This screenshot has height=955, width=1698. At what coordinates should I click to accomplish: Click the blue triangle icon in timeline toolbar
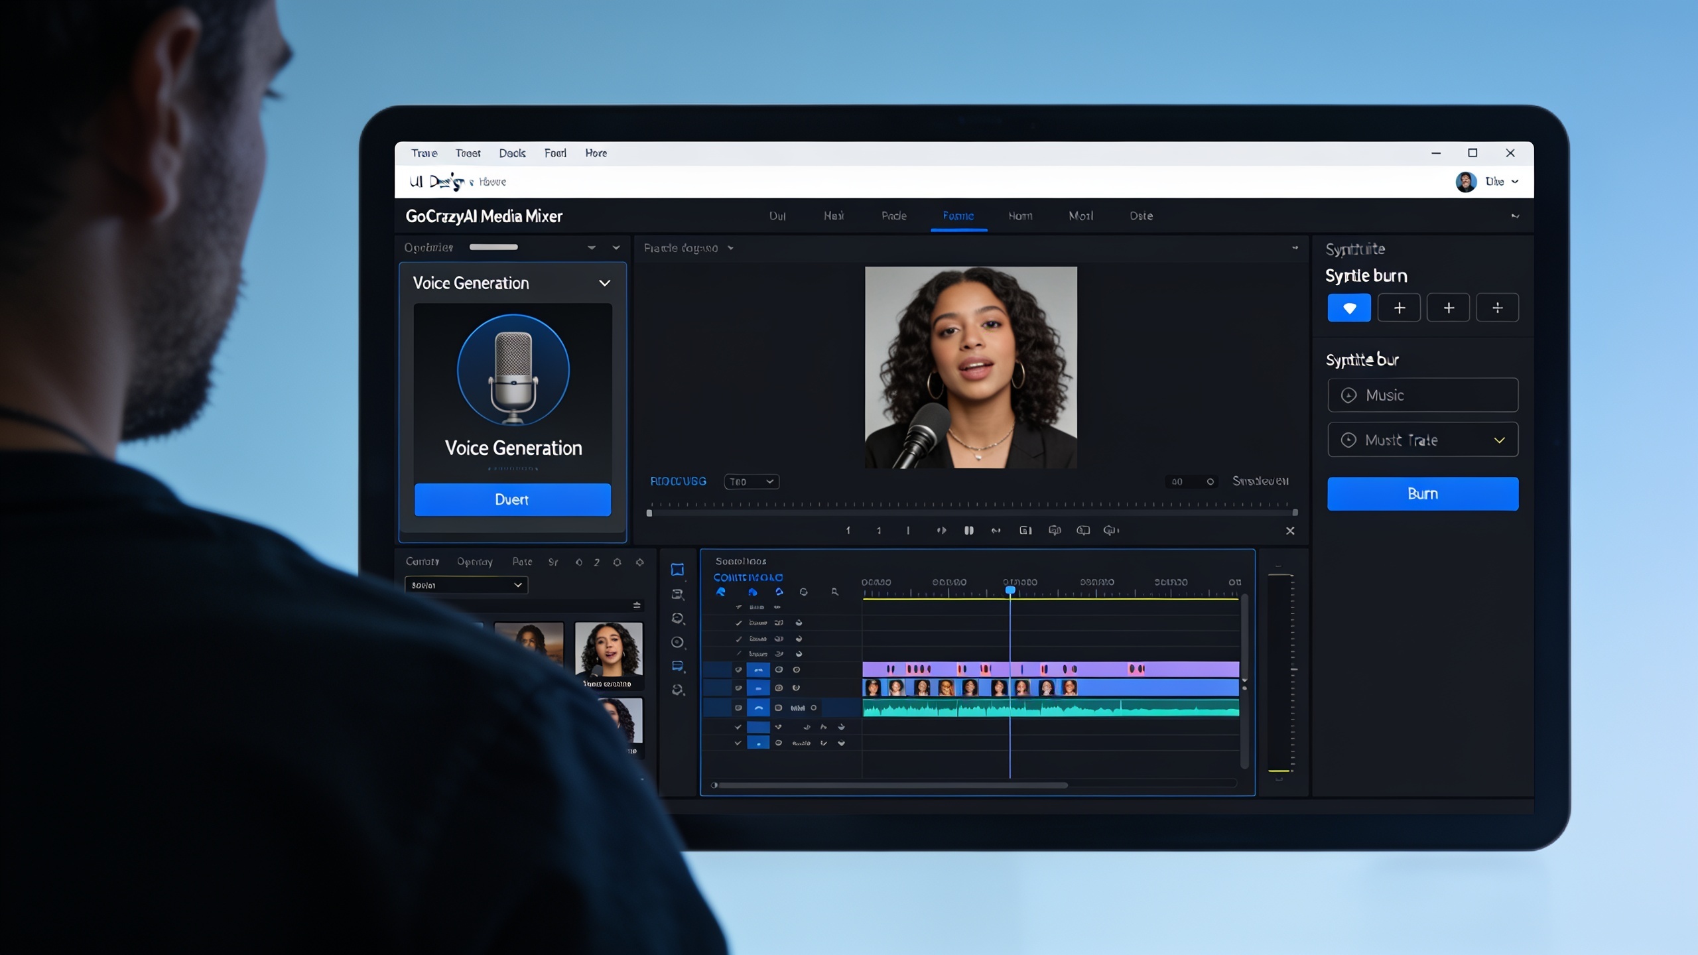[x=779, y=592]
